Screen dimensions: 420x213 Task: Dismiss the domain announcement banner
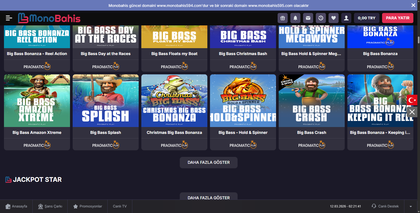[x=413, y=5]
